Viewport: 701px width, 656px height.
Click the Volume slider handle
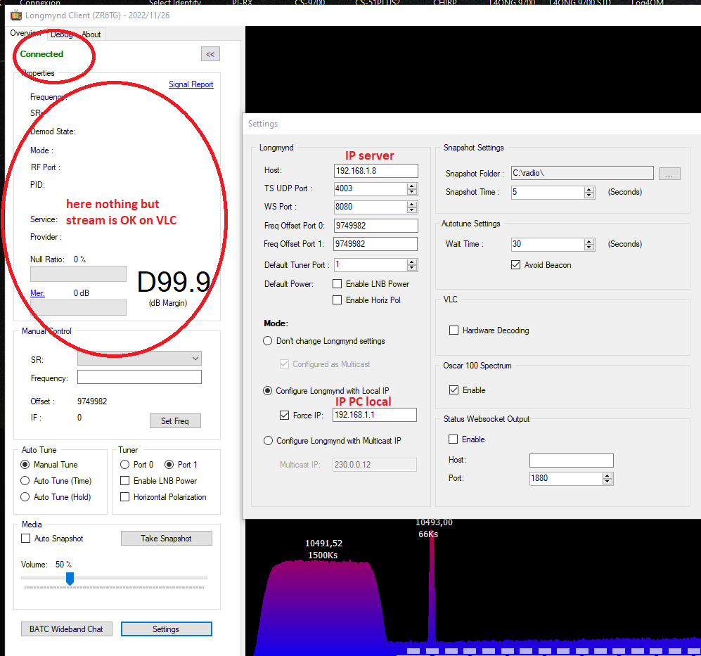[70, 578]
